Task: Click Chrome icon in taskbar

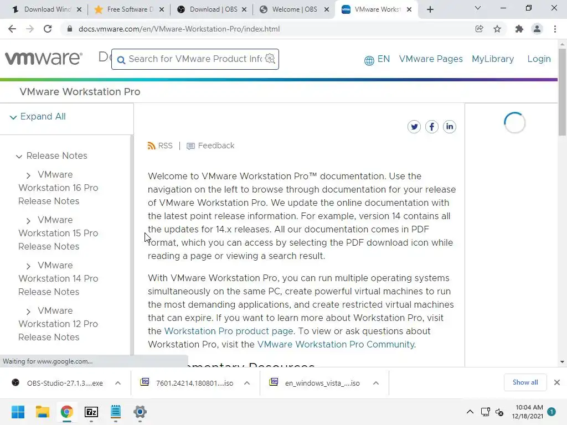Action: [66, 412]
